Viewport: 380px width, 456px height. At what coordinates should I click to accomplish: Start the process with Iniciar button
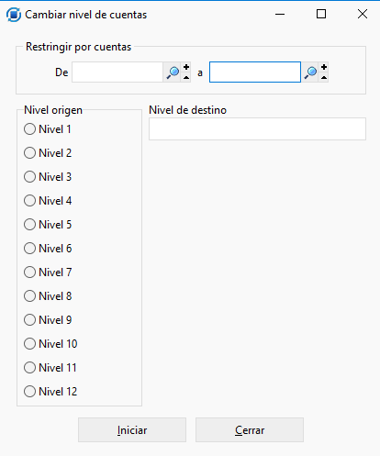132,430
